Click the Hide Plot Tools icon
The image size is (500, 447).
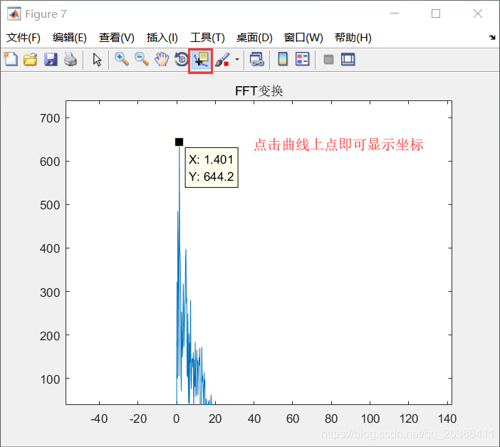click(x=328, y=60)
